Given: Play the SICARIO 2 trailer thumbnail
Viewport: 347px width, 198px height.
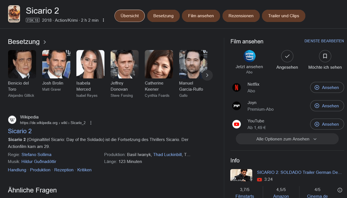Looking at the screenshot, I should 241,175.
